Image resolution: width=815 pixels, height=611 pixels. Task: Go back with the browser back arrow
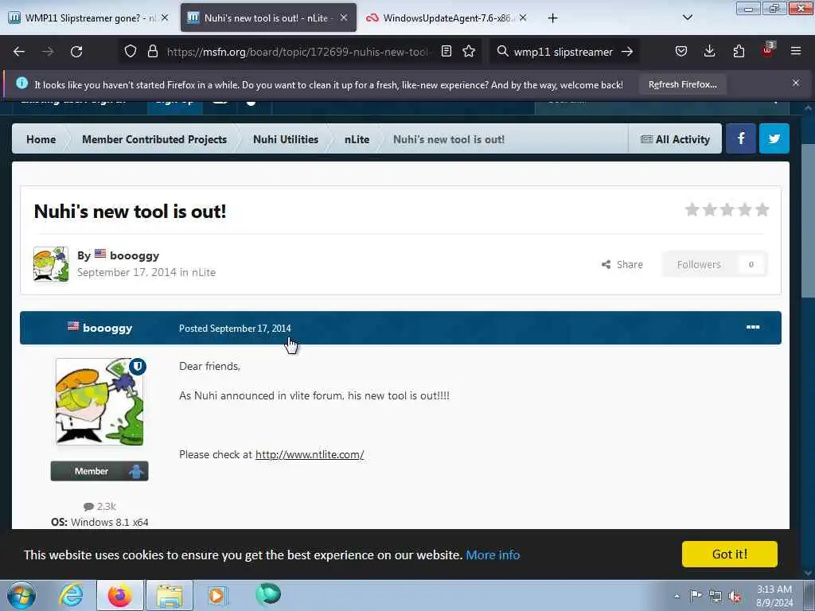tap(19, 52)
